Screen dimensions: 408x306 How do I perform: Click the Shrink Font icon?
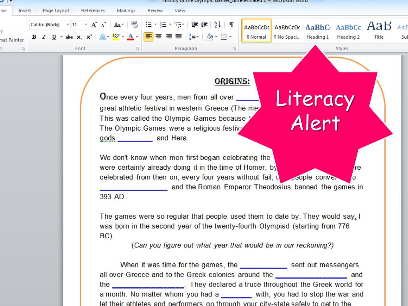coord(104,25)
